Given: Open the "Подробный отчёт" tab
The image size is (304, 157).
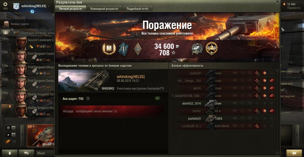Looking at the screenshot, I should pyautogui.click(x=138, y=9).
